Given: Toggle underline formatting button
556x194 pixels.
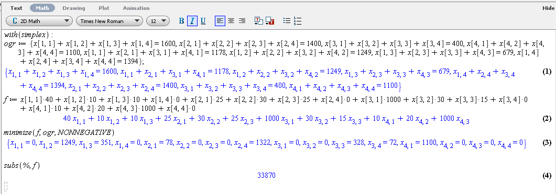Looking at the screenshot, I should click(x=203, y=21).
